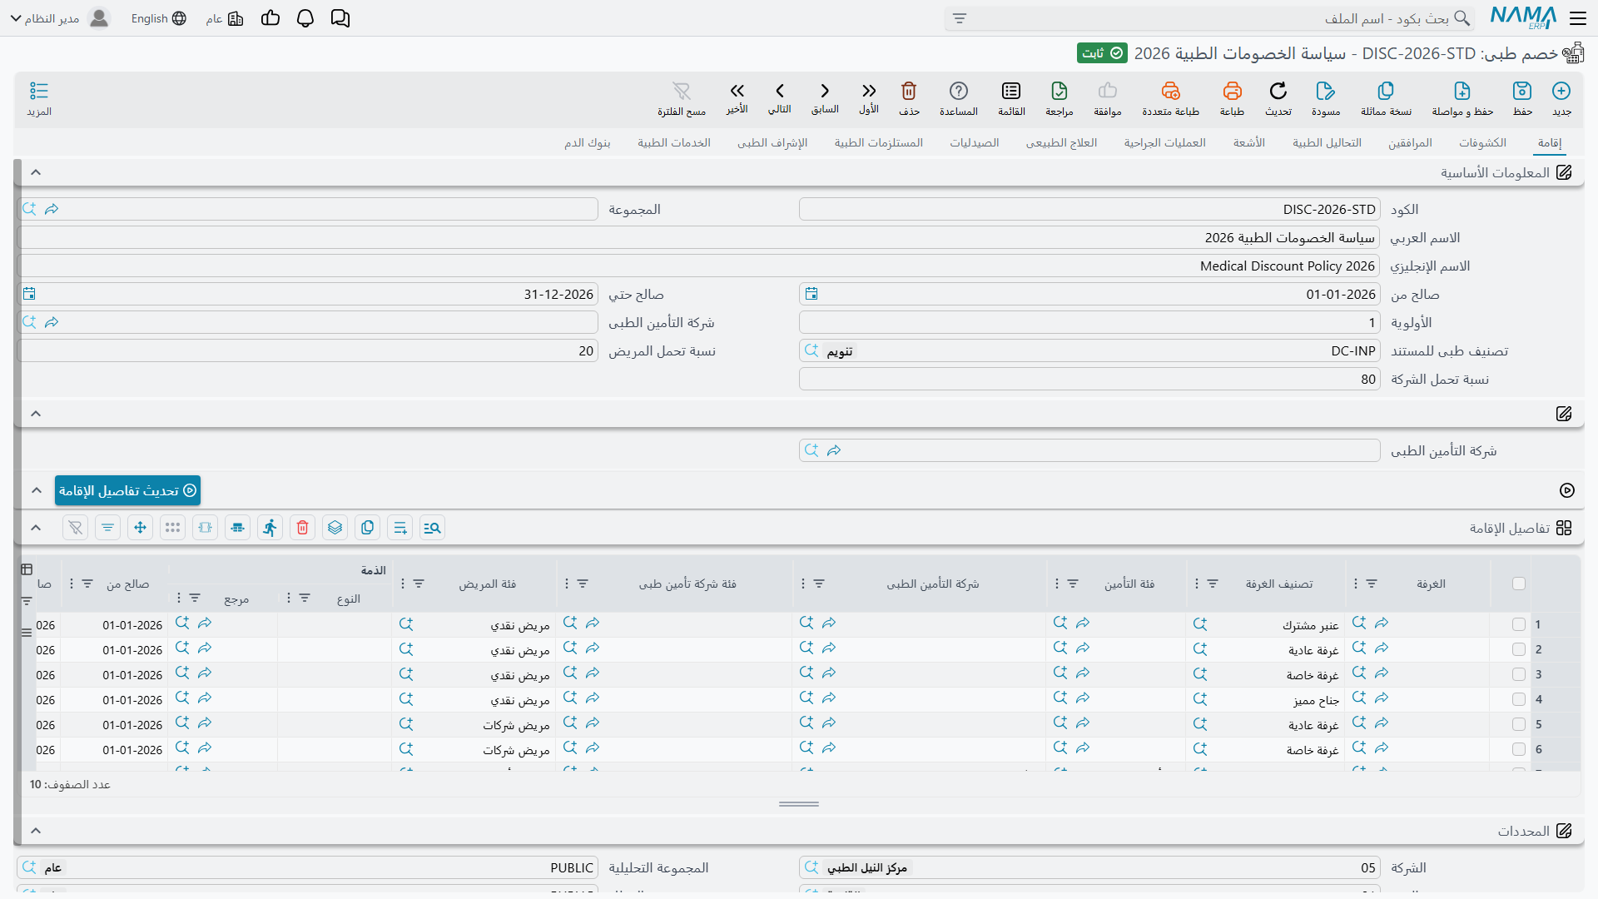1598x899 pixels.
Task: Click the notifications bell icon
Action: (305, 18)
